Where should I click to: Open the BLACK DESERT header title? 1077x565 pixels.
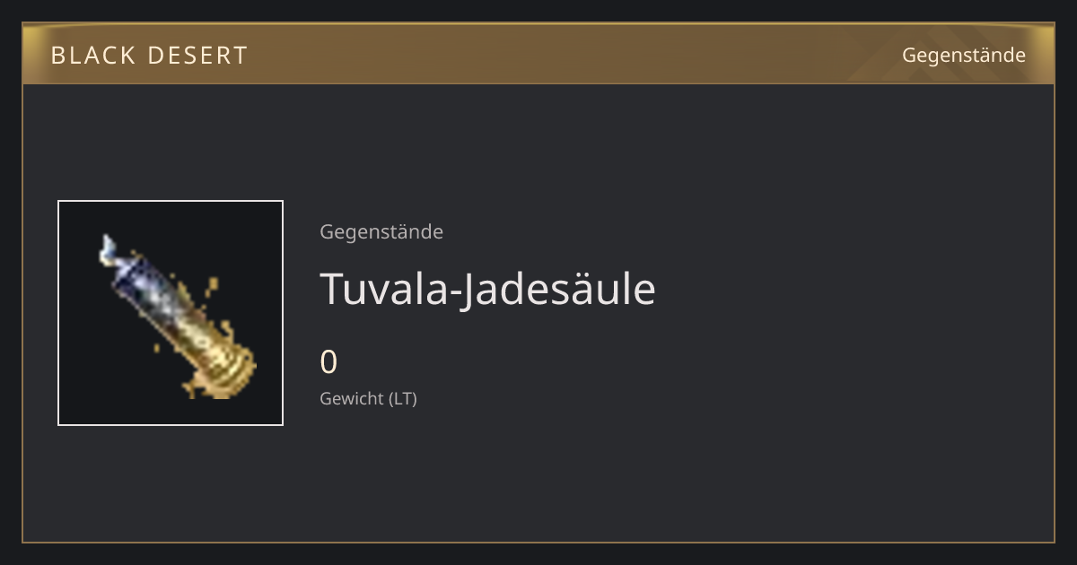[149, 56]
